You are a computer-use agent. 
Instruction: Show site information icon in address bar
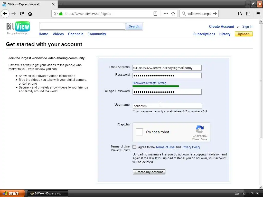pos(55,14)
